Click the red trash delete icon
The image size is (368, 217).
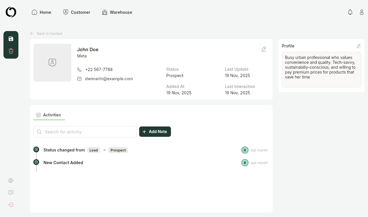pos(11,51)
